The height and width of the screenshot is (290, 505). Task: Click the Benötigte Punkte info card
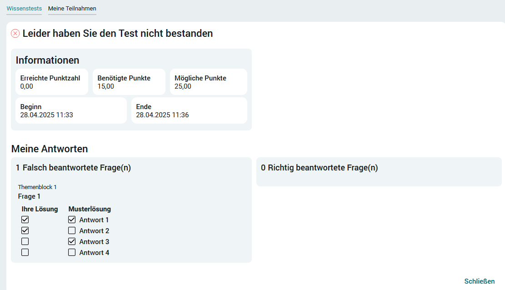(x=129, y=82)
